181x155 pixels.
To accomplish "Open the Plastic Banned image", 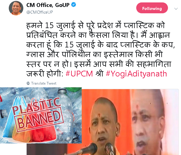I will click(x=41, y=115).
